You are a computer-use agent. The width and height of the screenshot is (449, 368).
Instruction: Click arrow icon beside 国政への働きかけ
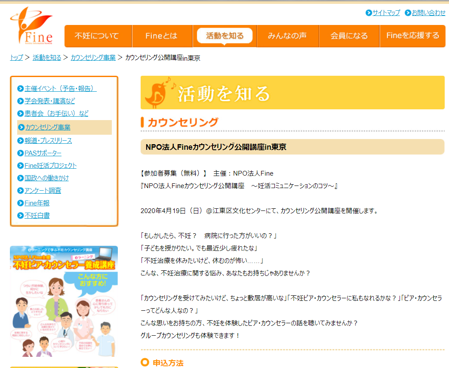coord(20,178)
